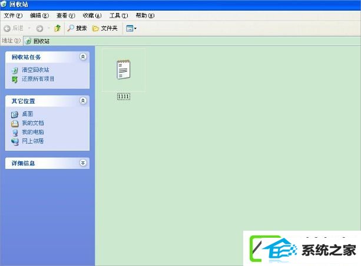
Task: Open the Views dropdown arrow
Action: [135, 28]
